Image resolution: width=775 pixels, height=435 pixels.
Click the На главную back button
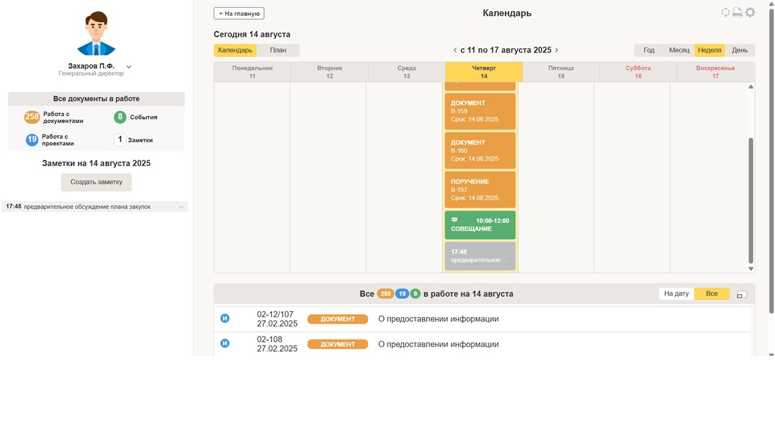point(239,13)
